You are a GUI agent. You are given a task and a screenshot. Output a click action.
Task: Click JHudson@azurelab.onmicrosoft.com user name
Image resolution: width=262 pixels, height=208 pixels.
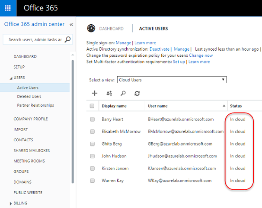point(182,156)
